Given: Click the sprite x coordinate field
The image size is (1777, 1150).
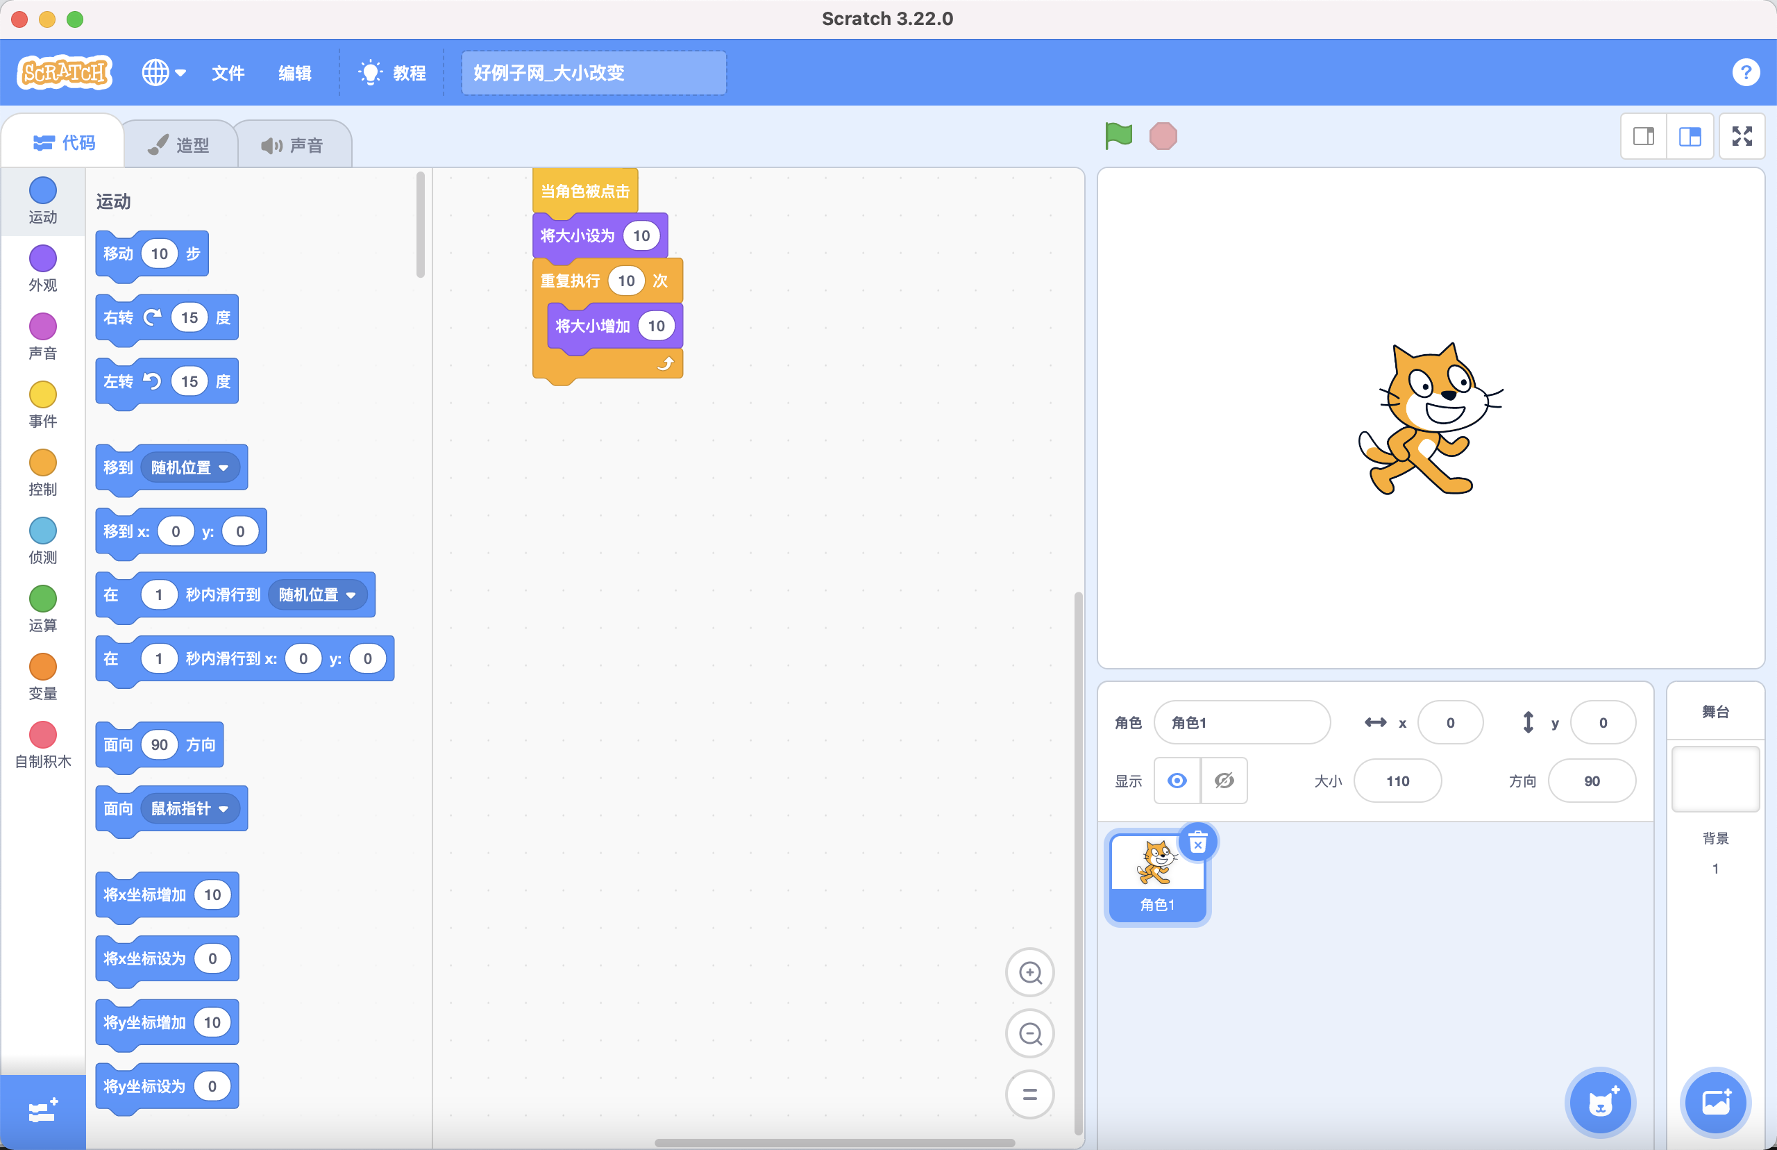Looking at the screenshot, I should [x=1450, y=722].
